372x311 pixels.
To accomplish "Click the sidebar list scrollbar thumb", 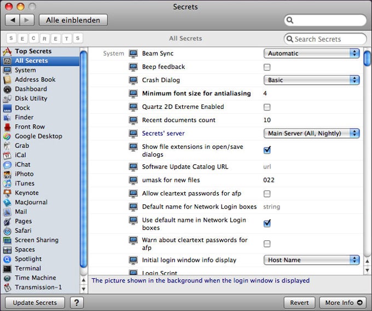I will pos(83,159).
